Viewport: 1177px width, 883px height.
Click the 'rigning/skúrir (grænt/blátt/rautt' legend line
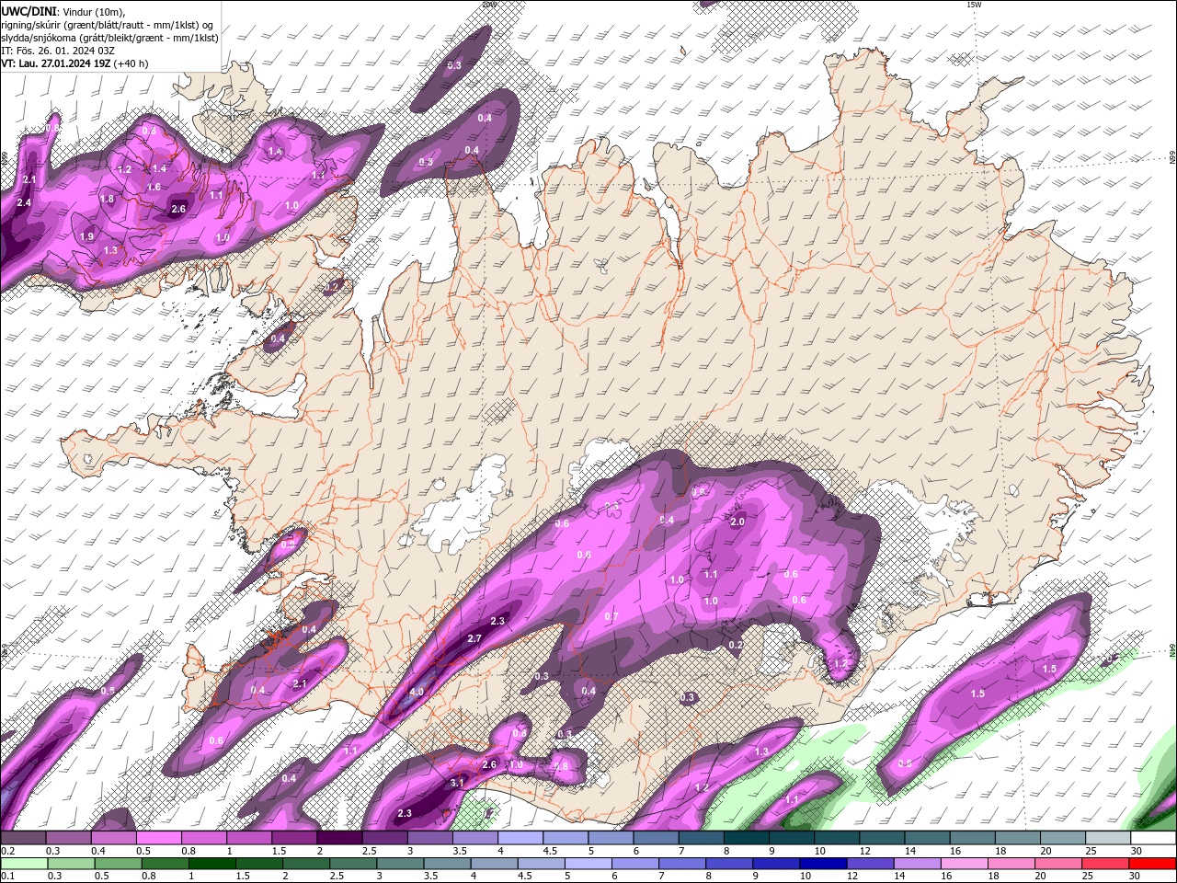click(x=107, y=25)
